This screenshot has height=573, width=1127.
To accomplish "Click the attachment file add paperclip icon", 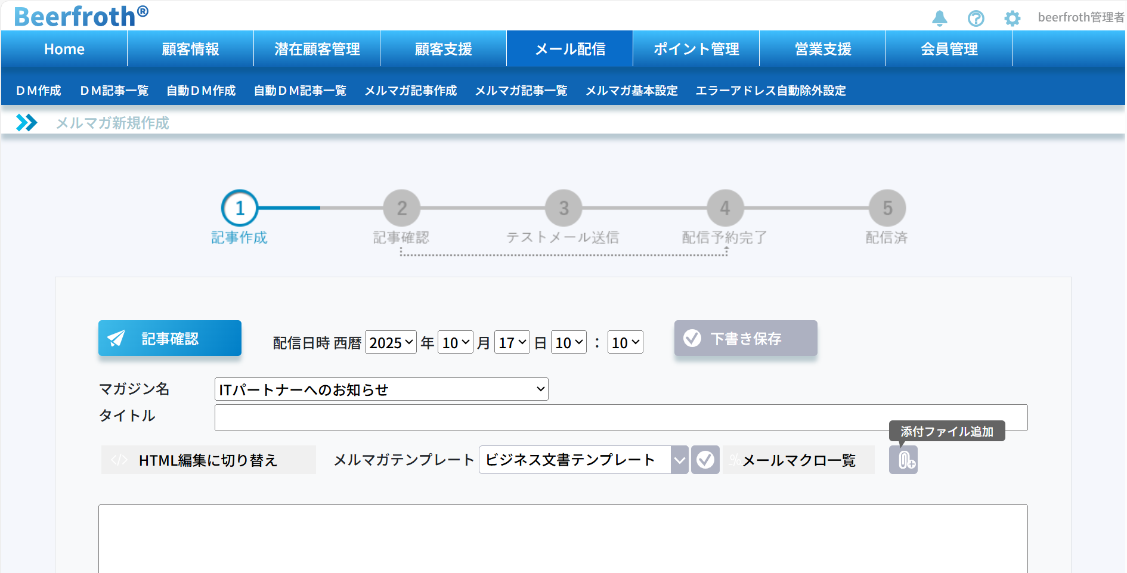I will point(903,460).
